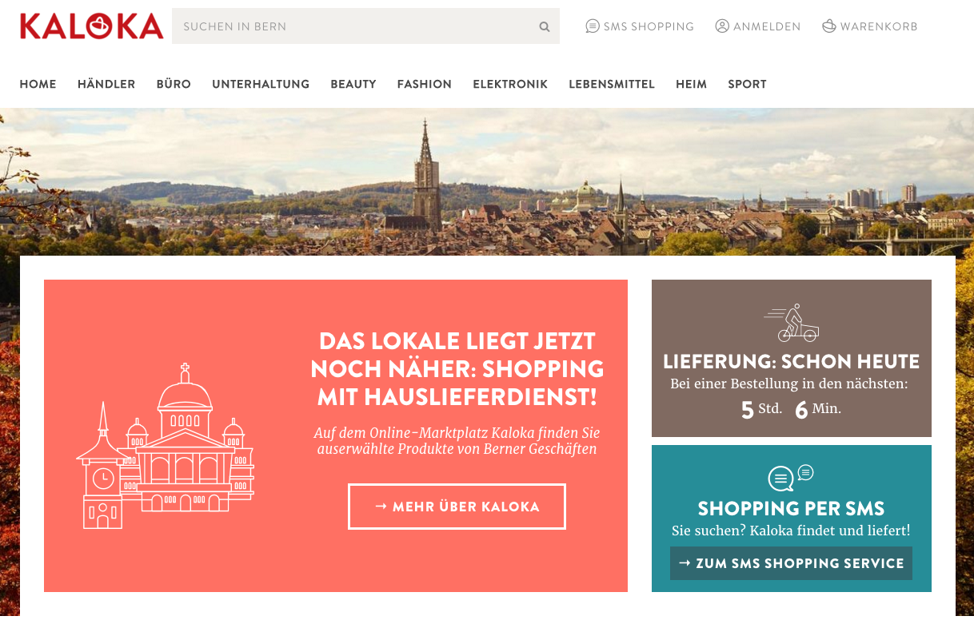Viewport: 974px width, 624px height.
Task: Click the search magnifier icon
Action: click(x=545, y=26)
